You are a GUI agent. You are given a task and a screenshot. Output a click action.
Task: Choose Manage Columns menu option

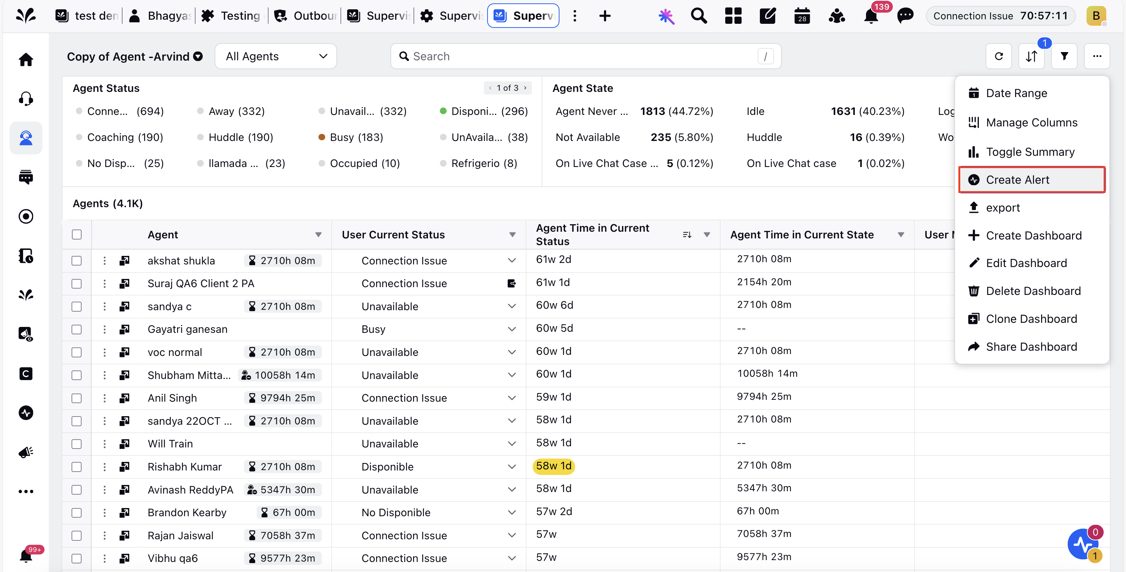[1032, 123]
